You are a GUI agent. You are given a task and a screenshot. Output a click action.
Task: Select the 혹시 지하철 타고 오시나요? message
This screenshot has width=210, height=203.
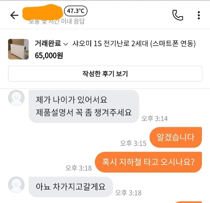coord(148,162)
